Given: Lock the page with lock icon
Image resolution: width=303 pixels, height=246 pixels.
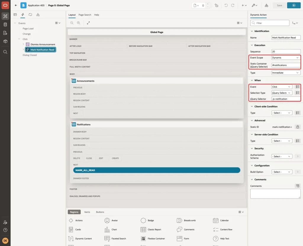Looking at the screenshot, I should point(216,5).
